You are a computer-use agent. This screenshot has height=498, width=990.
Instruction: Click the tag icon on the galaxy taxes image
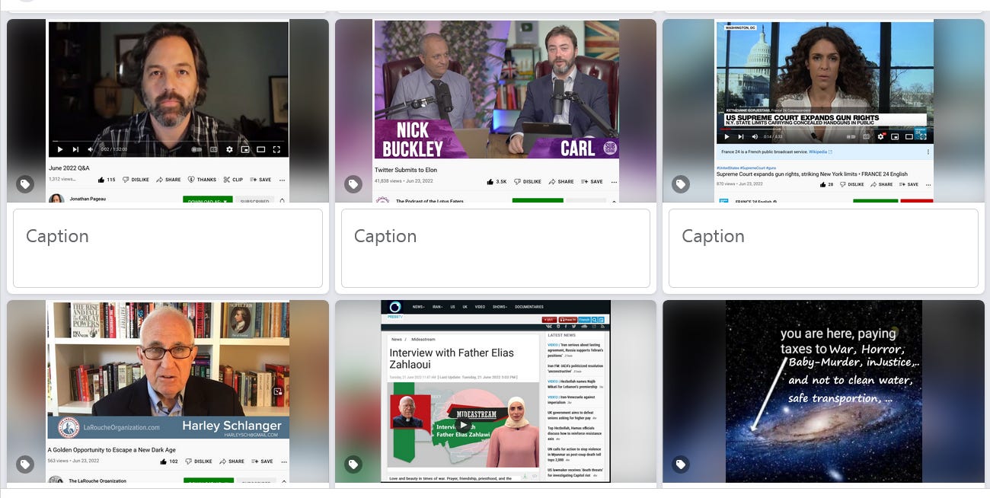coord(681,464)
